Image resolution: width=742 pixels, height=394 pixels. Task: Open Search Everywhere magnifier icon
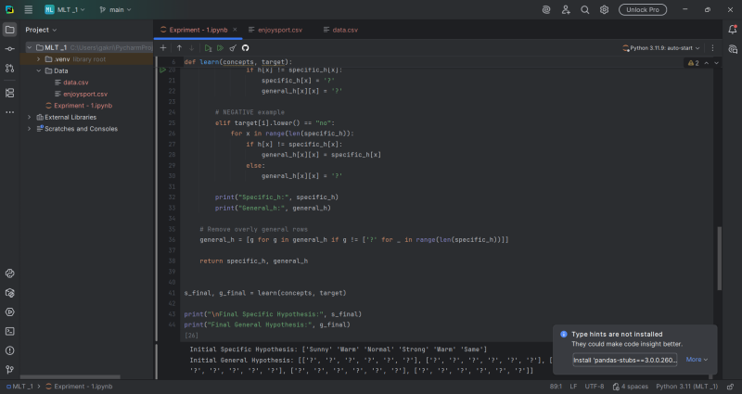pos(584,9)
